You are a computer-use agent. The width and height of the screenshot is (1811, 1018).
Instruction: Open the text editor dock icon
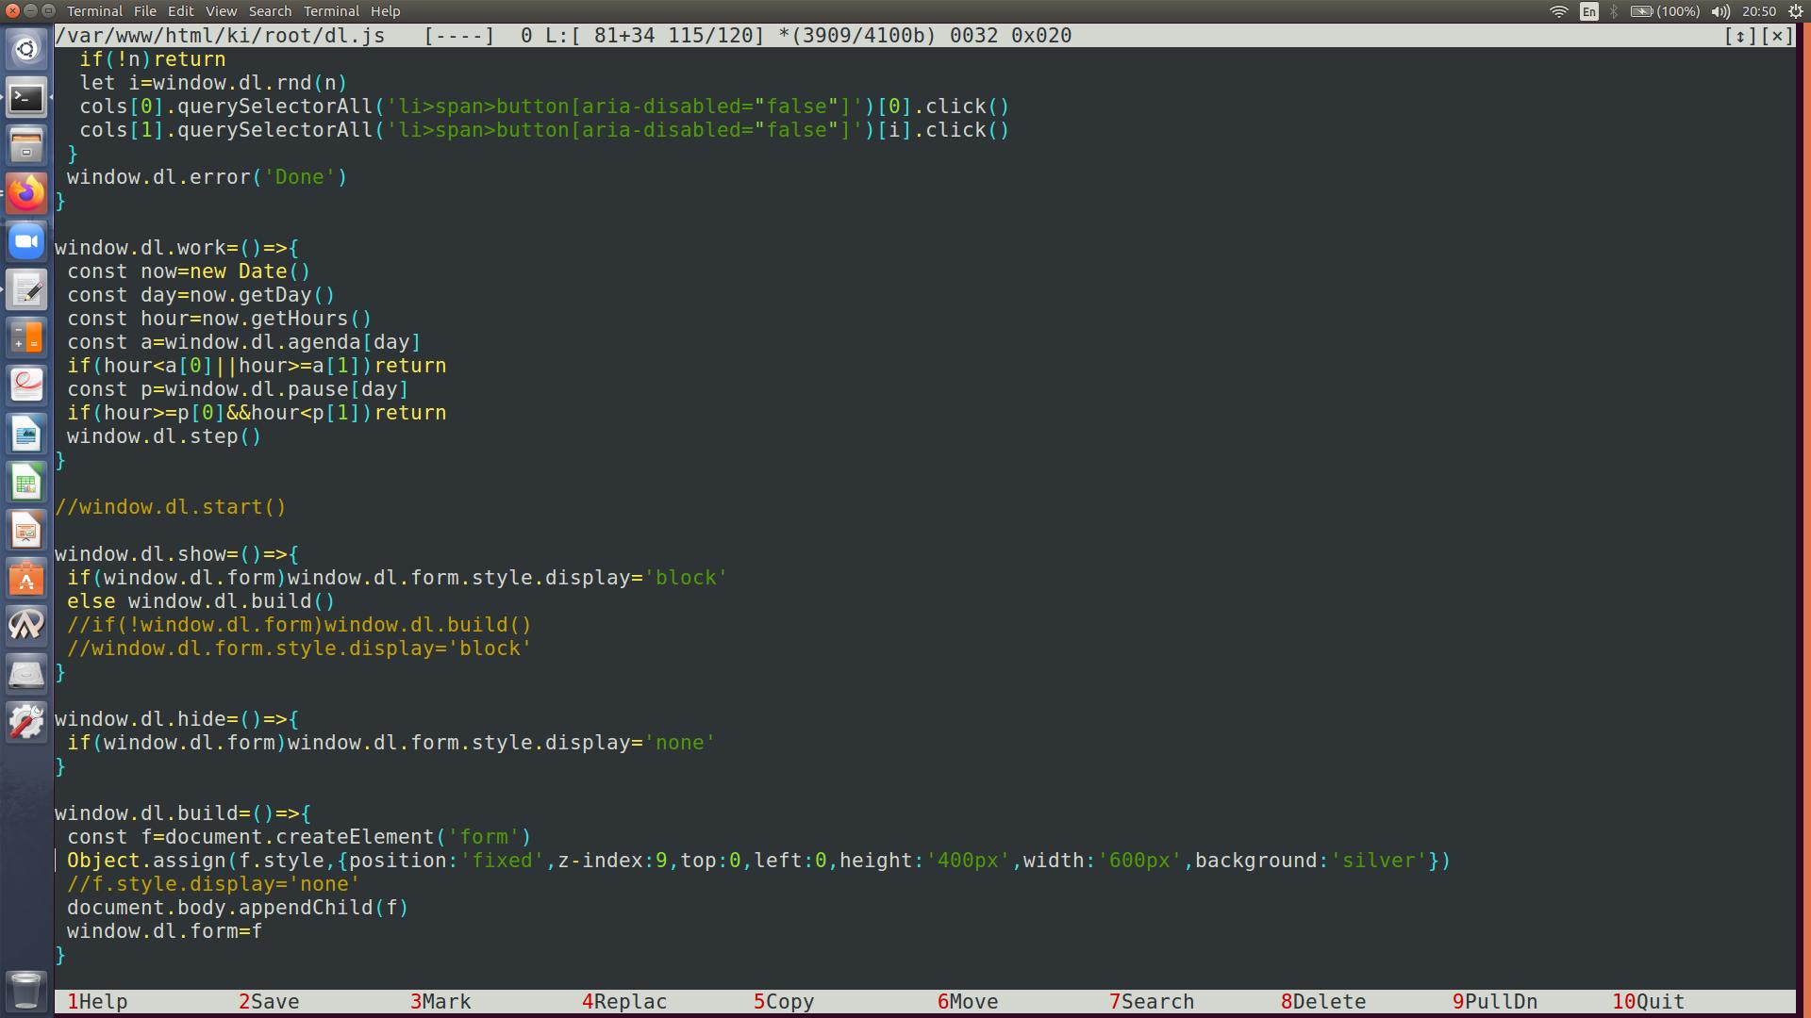(x=26, y=289)
